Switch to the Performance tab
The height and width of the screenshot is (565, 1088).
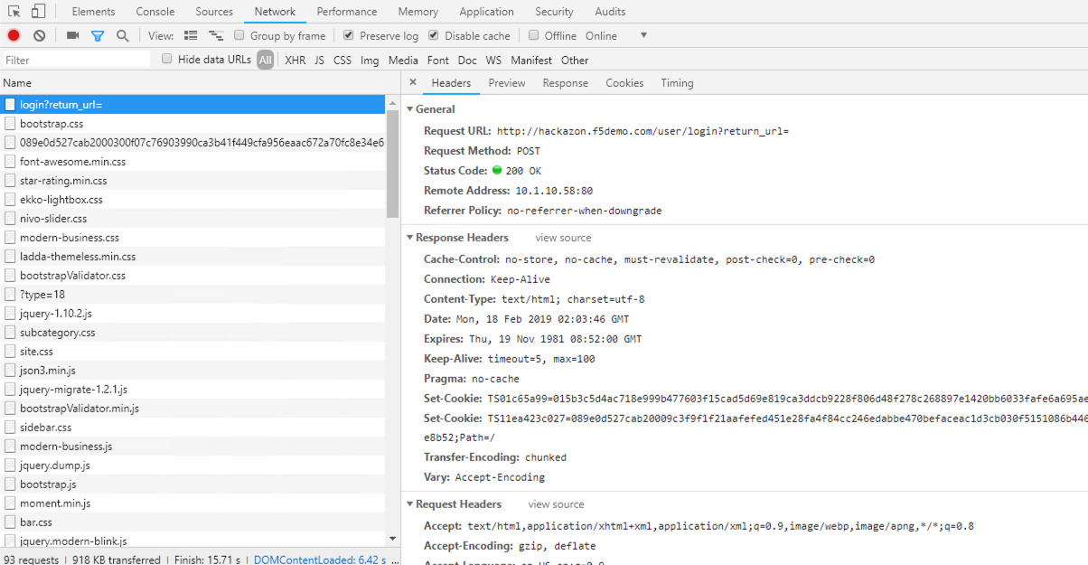coord(347,12)
